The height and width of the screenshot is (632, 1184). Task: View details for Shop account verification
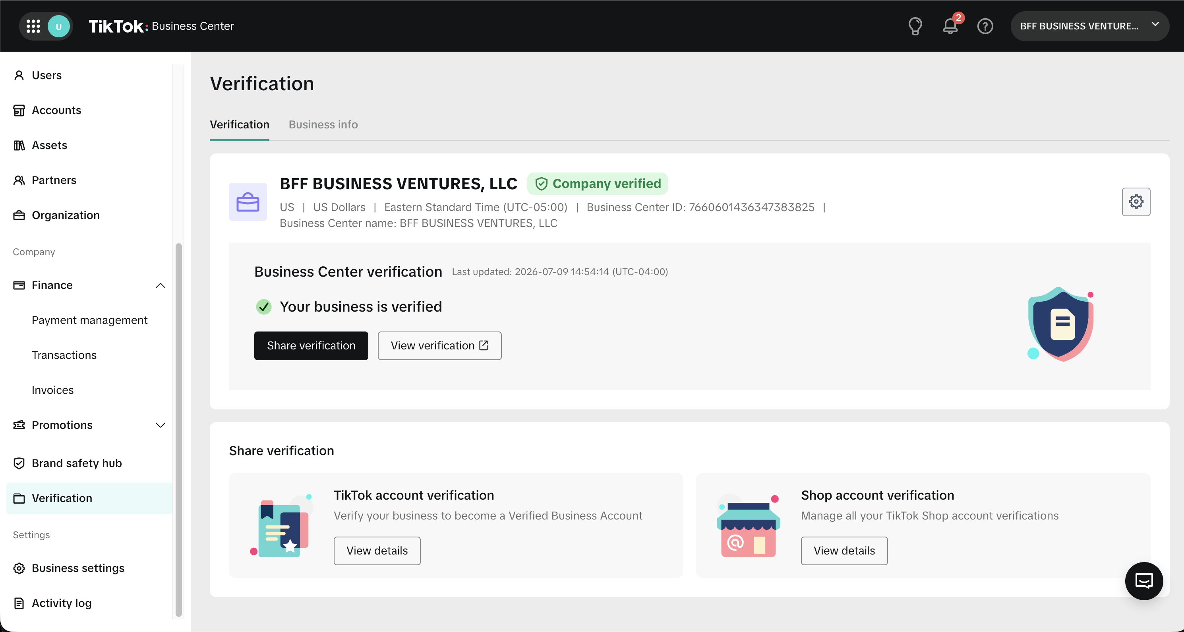[x=844, y=551]
